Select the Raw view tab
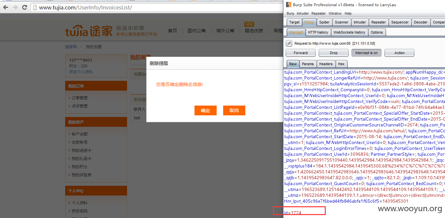Screen dimensions: 445x218 [x=293, y=64]
